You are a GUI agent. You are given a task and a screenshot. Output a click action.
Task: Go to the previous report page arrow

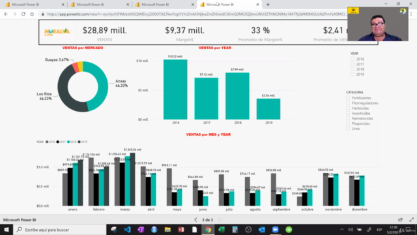point(195,220)
